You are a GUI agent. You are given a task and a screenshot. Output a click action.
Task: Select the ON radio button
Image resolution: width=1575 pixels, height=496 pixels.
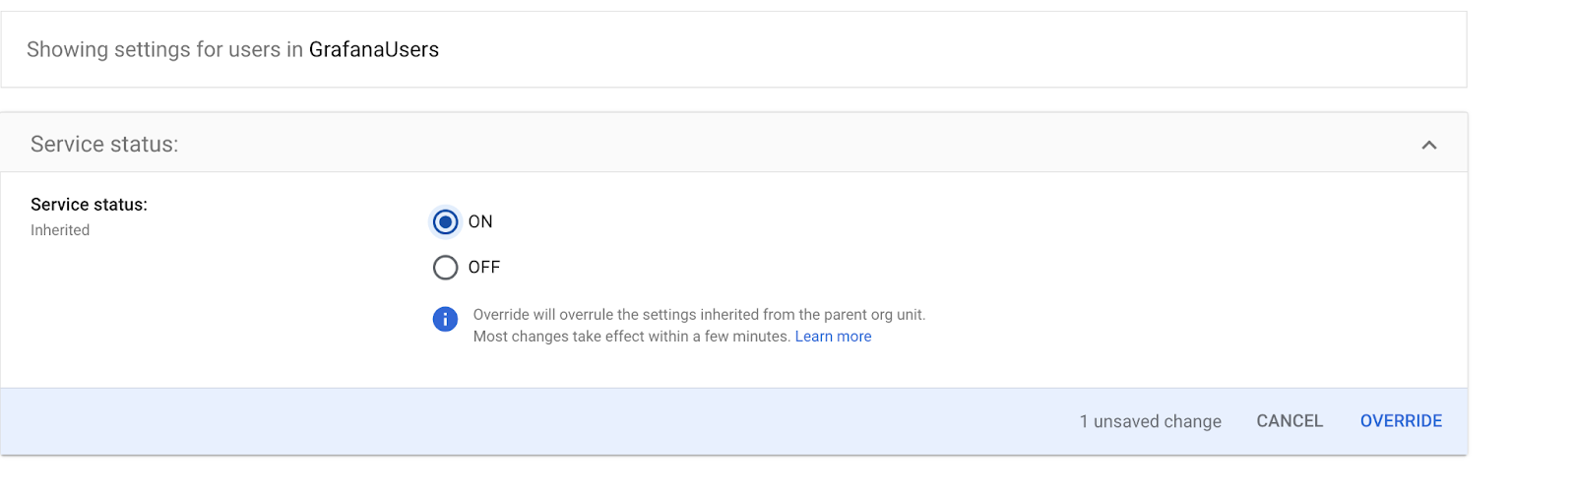pyautogui.click(x=445, y=222)
